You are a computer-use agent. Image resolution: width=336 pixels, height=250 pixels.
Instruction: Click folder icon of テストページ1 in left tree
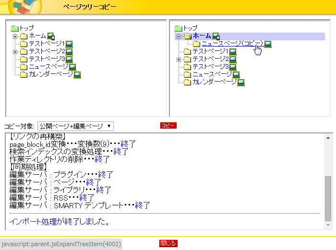click(x=24, y=44)
